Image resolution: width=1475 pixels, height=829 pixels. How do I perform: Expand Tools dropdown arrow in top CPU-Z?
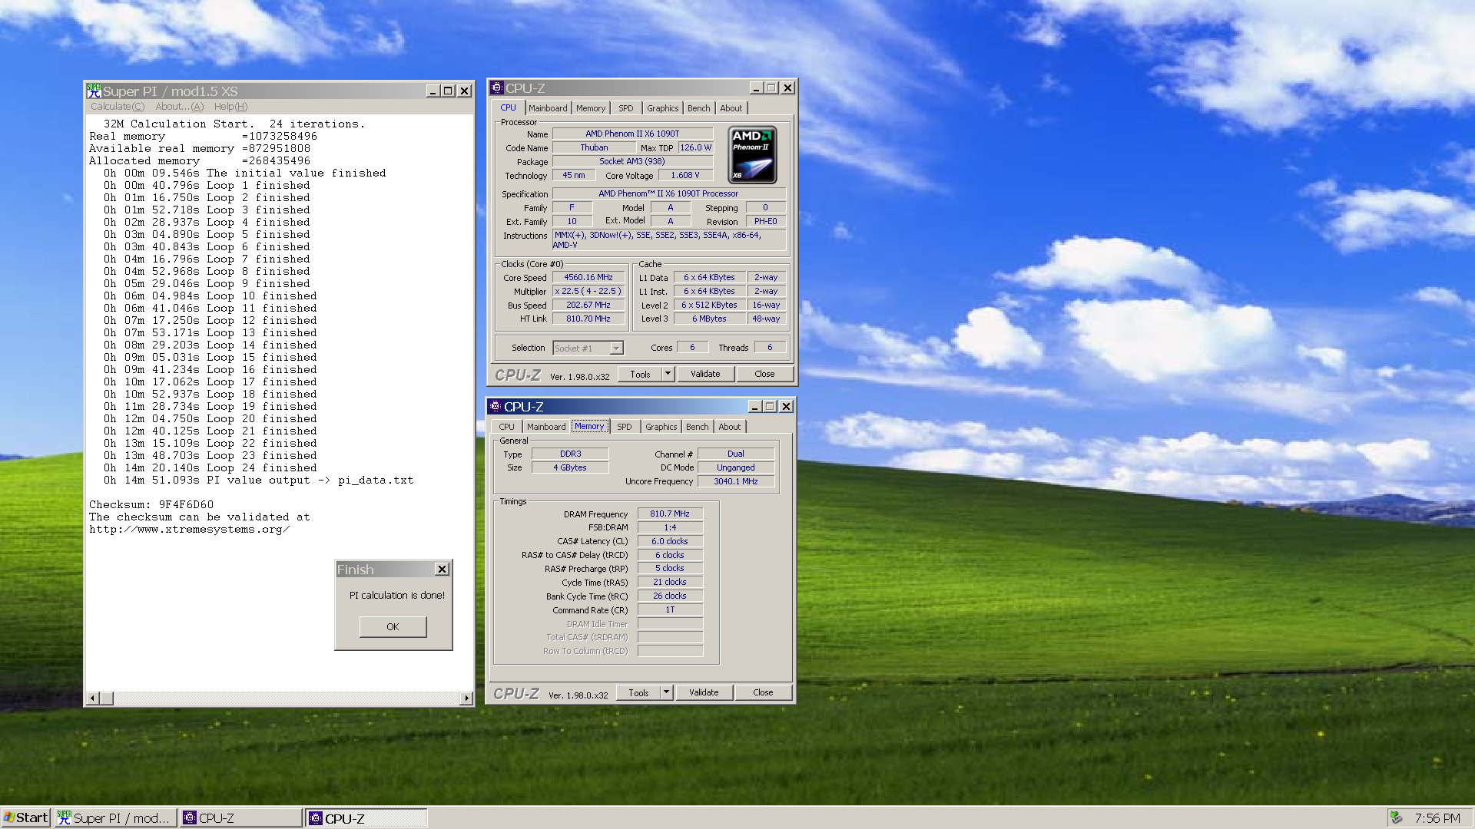[668, 374]
